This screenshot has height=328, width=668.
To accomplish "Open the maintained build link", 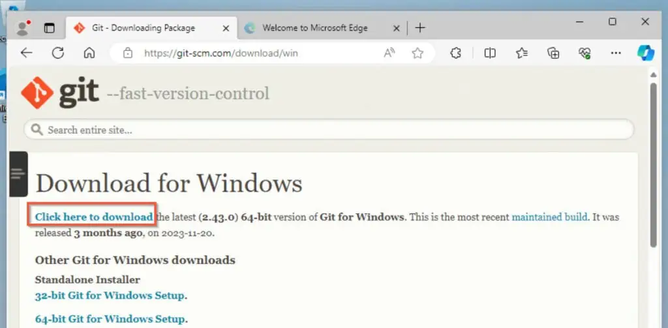I will click(549, 217).
